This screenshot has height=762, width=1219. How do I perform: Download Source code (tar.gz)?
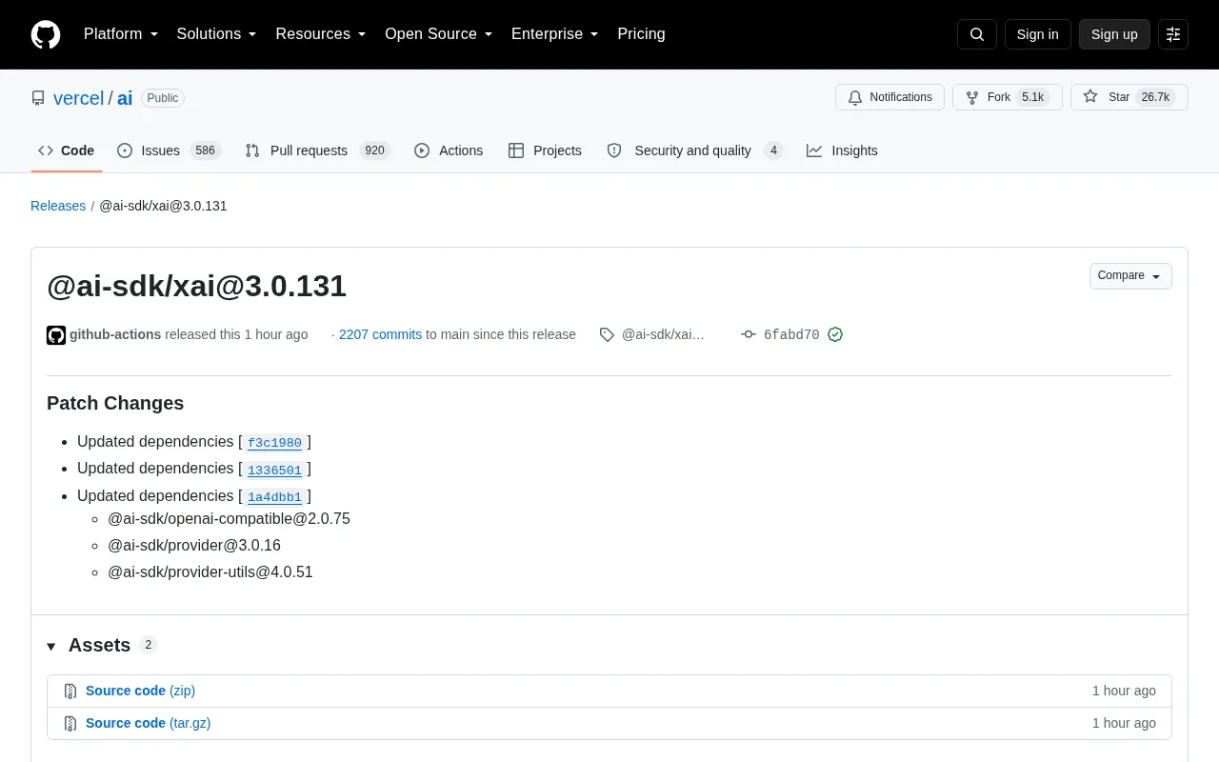148,723
